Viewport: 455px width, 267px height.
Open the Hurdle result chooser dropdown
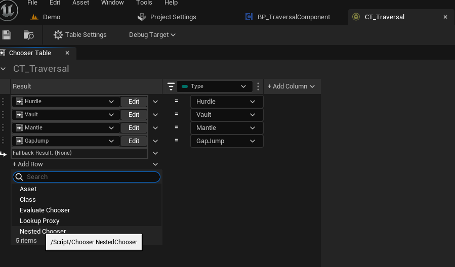pyautogui.click(x=66, y=102)
